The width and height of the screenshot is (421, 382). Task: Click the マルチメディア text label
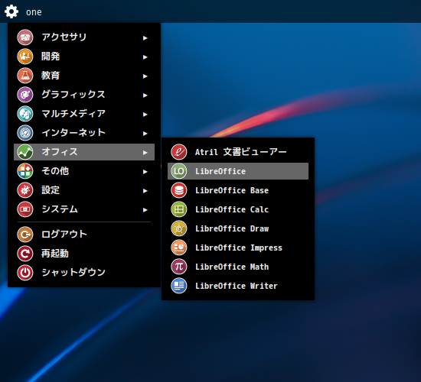click(73, 113)
